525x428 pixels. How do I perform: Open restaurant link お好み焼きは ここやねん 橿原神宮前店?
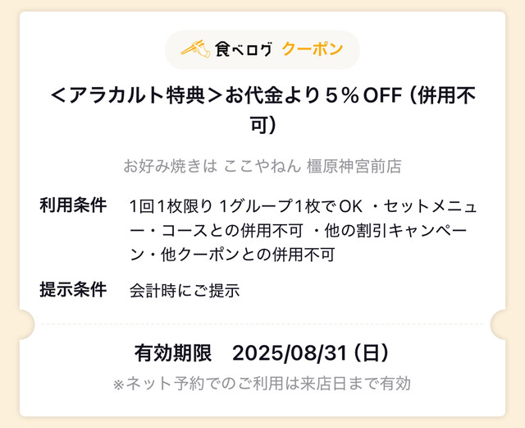(x=262, y=166)
